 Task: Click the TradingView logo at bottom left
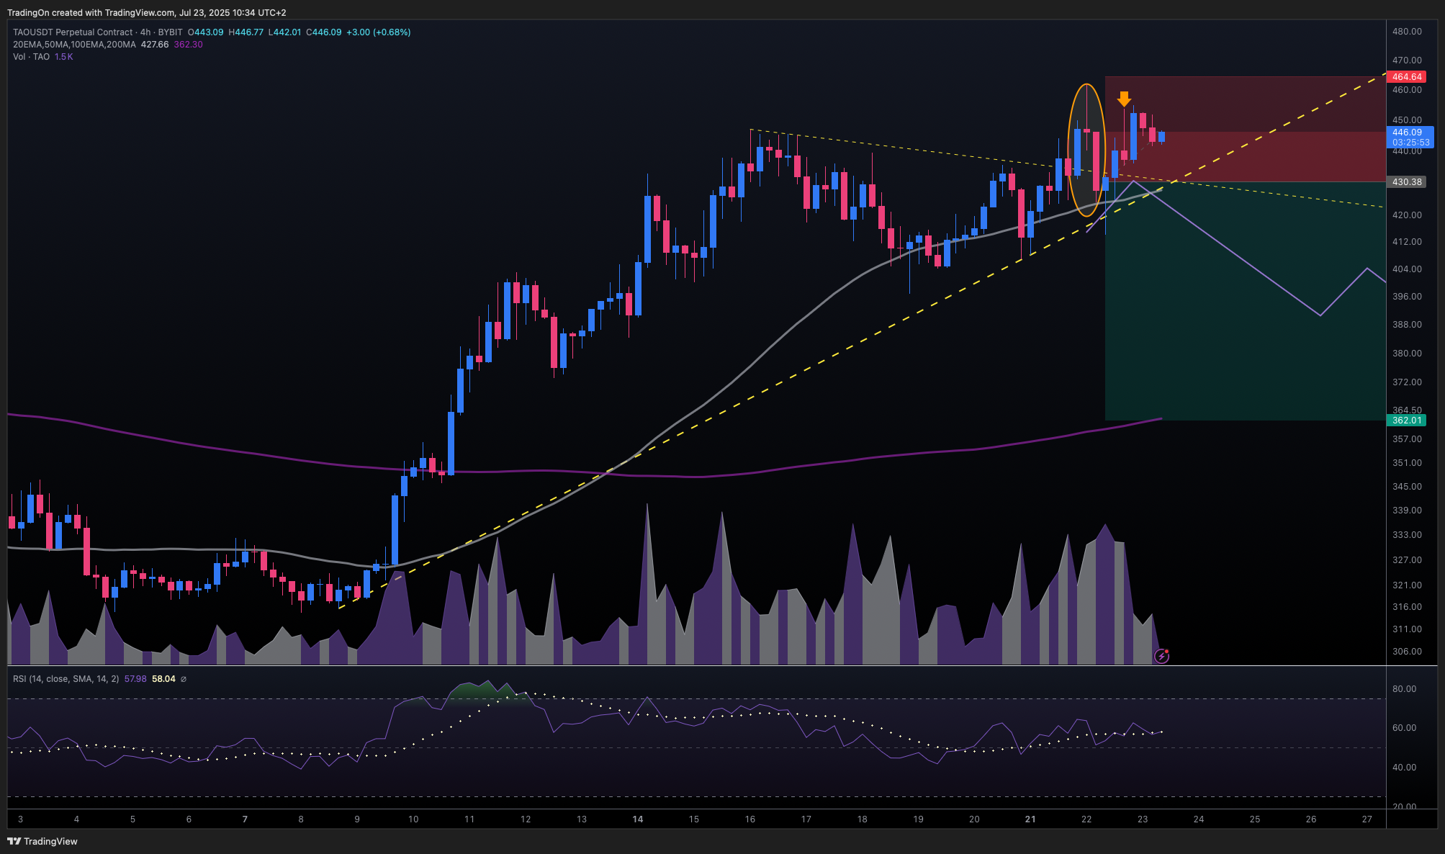(42, 841)
